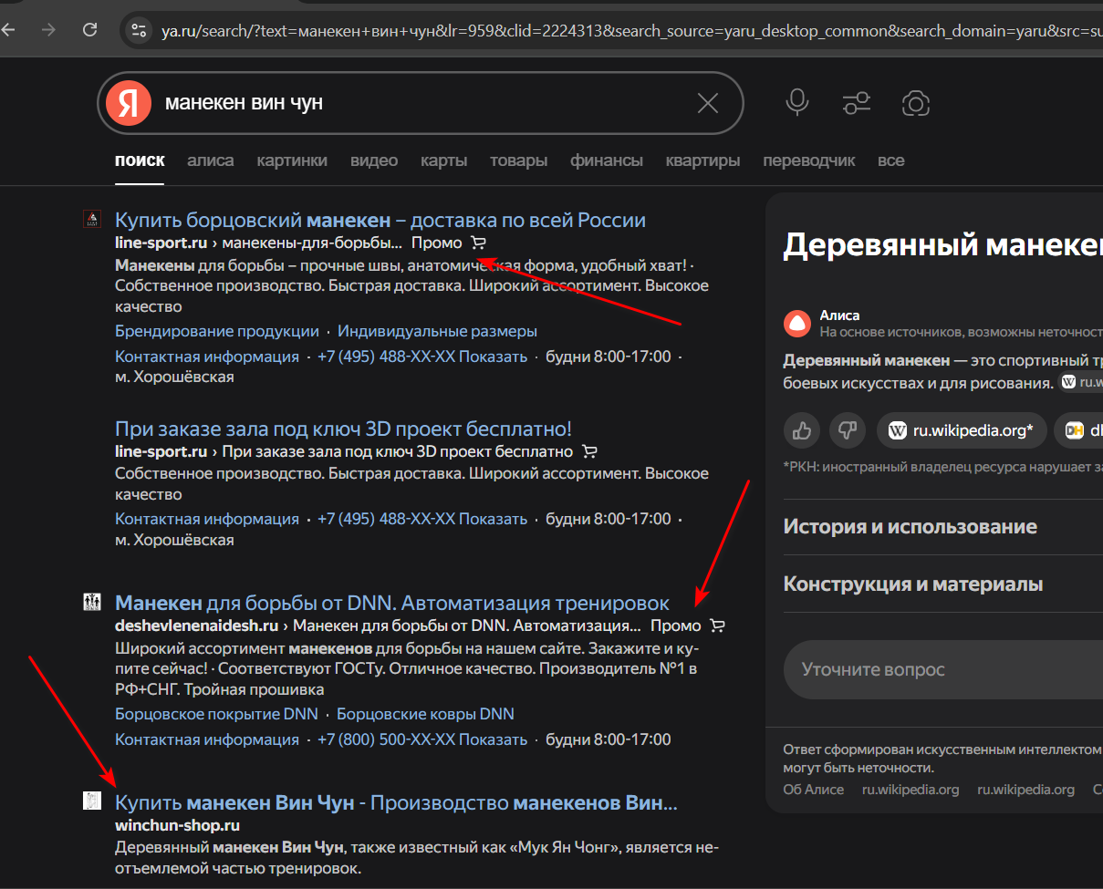Click ru.wikipedia.org* source chip
This screenshot has width=1103, height=889.
coord(961,430)
